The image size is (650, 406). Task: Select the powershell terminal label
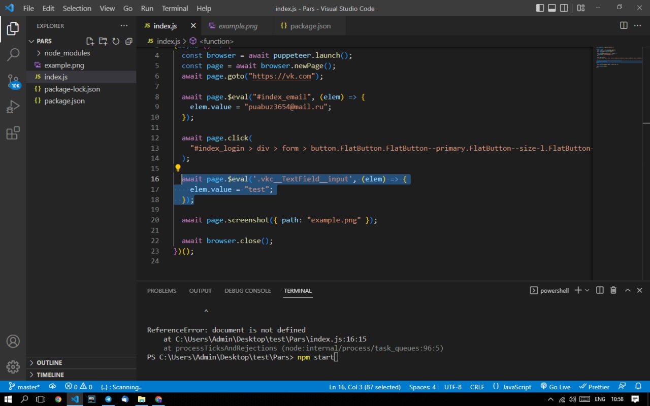click(x=549, y=290)
